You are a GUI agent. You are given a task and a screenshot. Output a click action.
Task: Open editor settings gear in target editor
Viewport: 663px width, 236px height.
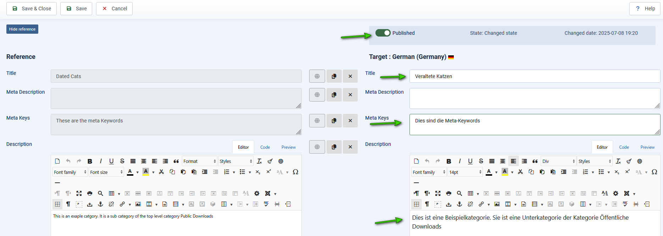[616, 193]
